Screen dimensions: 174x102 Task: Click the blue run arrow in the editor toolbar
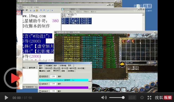click(x=52, y=10)
